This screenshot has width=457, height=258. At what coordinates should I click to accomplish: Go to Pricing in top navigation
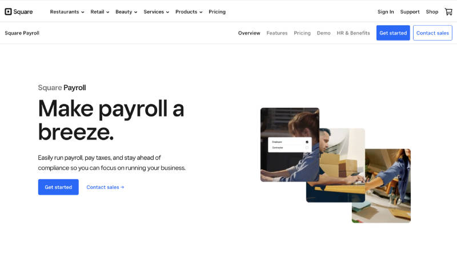pyautogui.click(x=217, y=11)
